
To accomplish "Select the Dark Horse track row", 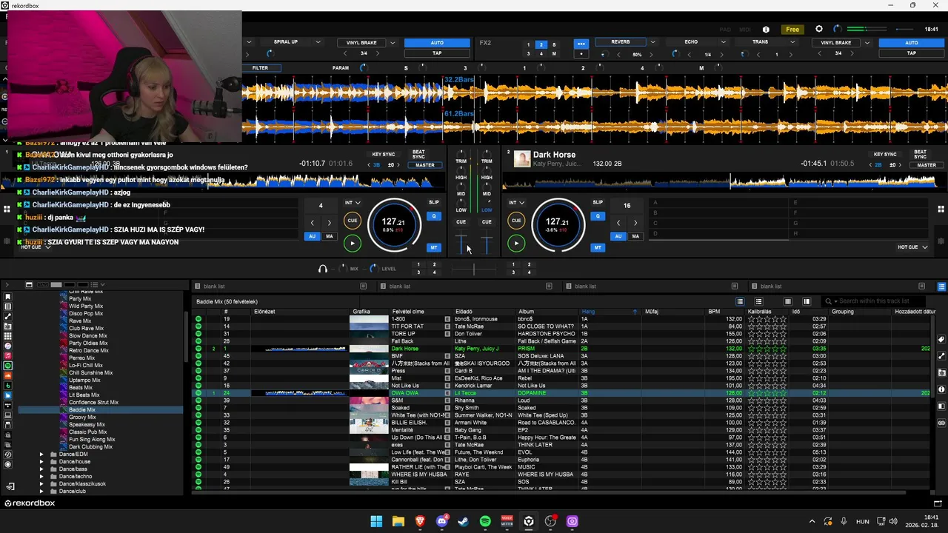I will click(563, 349).
